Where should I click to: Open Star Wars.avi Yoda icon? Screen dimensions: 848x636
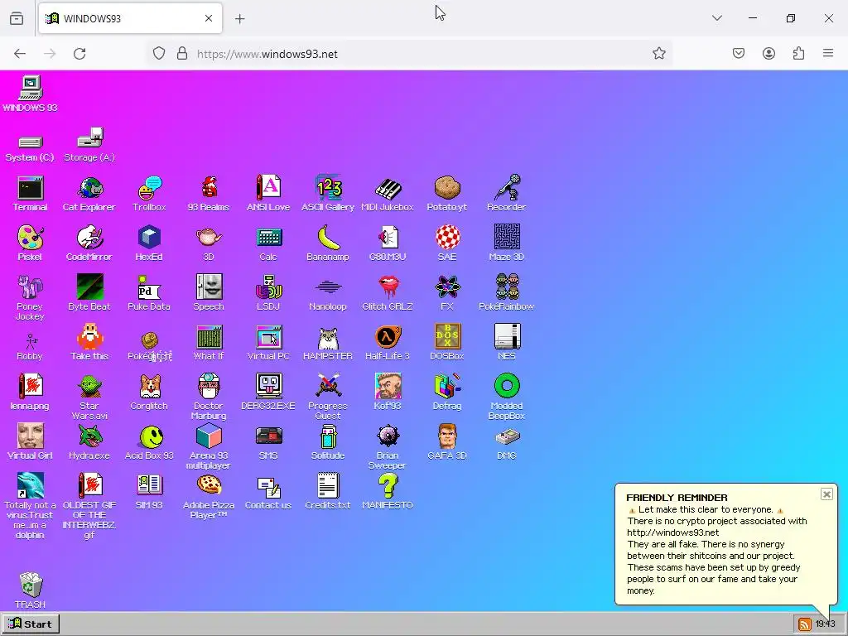[89, 388]
